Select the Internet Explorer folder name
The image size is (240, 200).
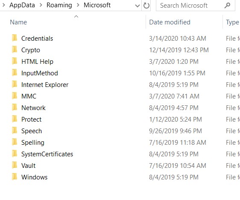[x=45, y=85]
